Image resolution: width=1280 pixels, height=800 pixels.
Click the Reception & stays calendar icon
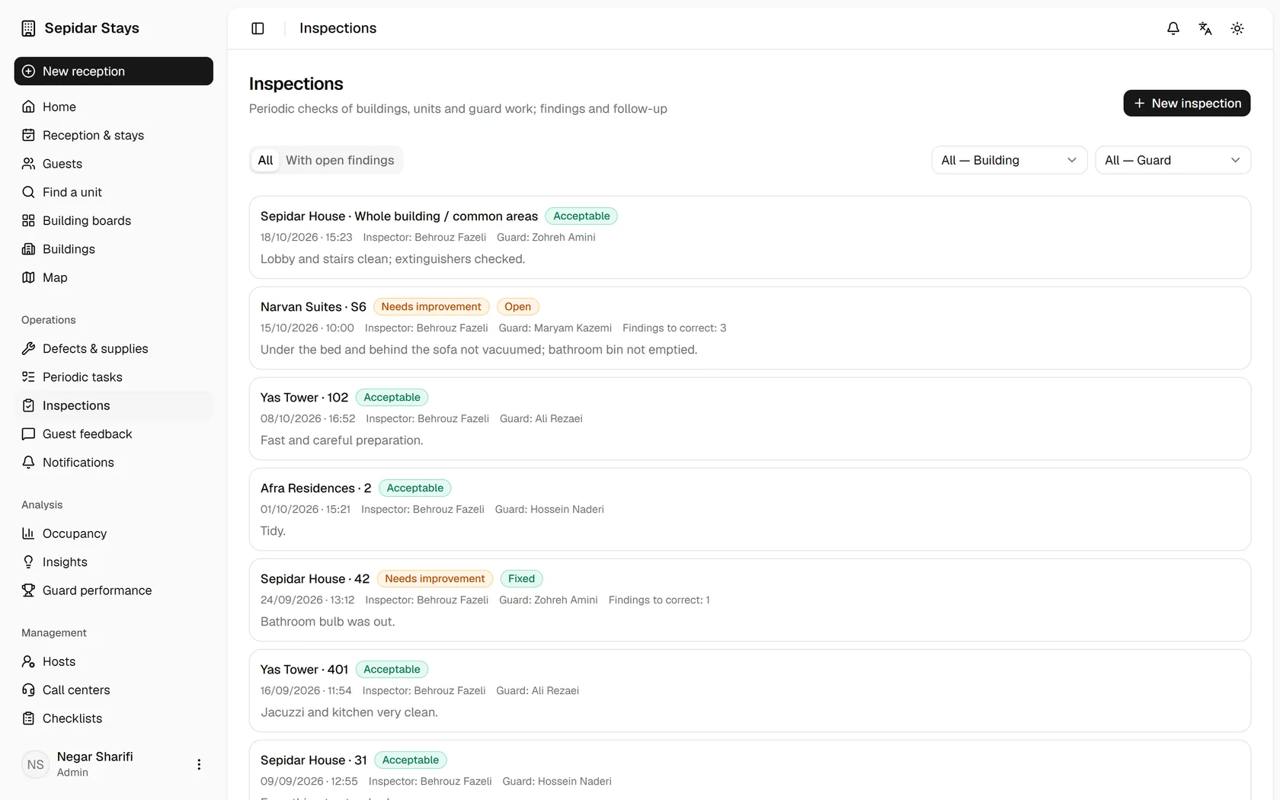(28, 135)
